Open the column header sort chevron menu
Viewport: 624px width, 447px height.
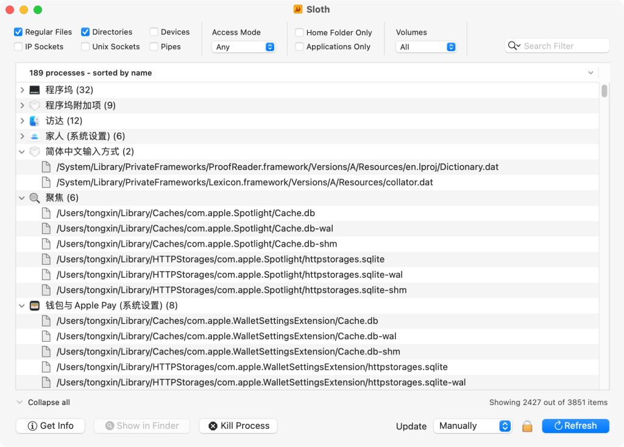(590, 73)
